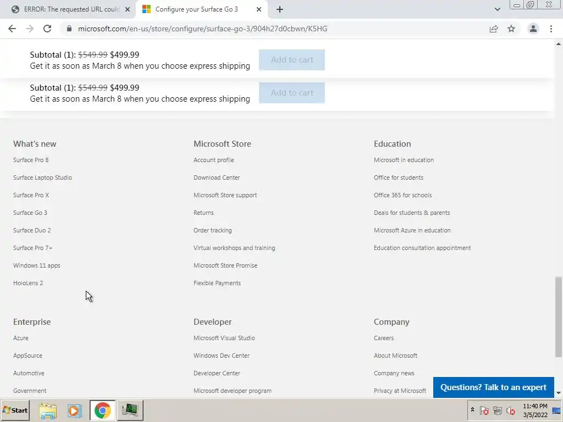Open Microsoft Store support link

(225, 195)
